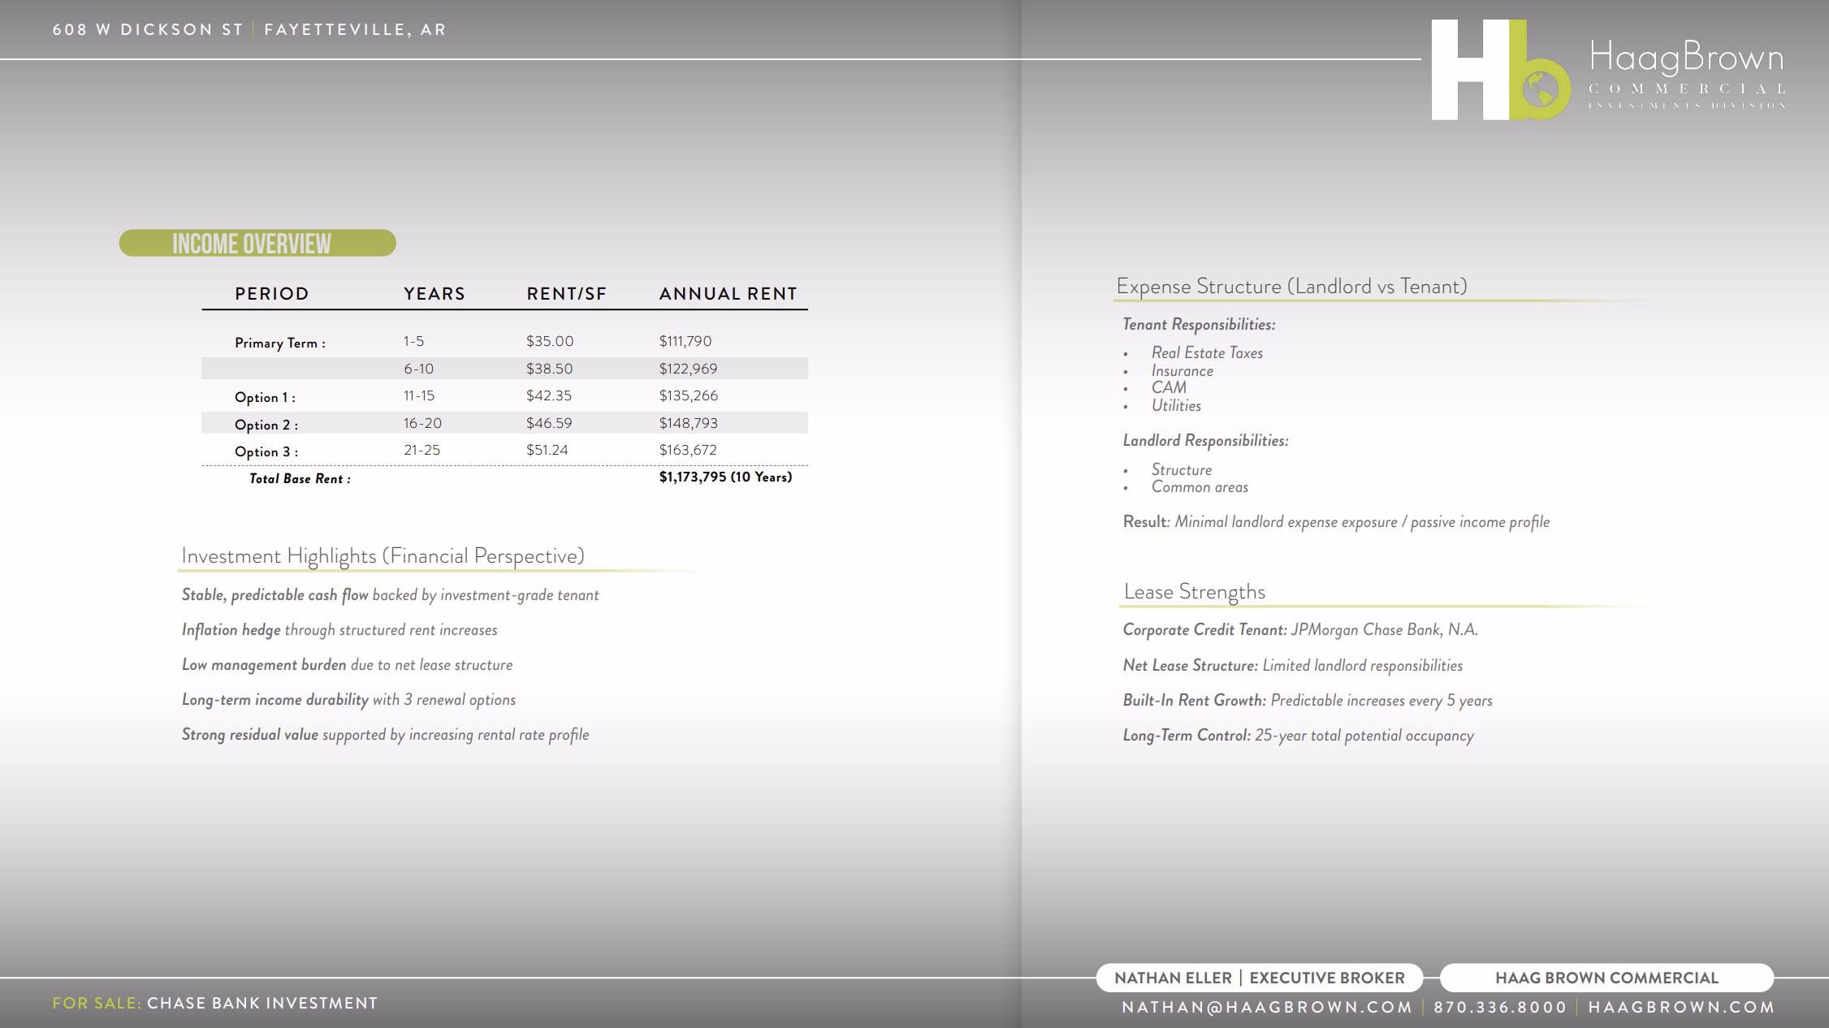Click the Expense Structure section heading
Image resolution: width=1829 pixels, height=1028 pixels.
[x=1291, y=287]
